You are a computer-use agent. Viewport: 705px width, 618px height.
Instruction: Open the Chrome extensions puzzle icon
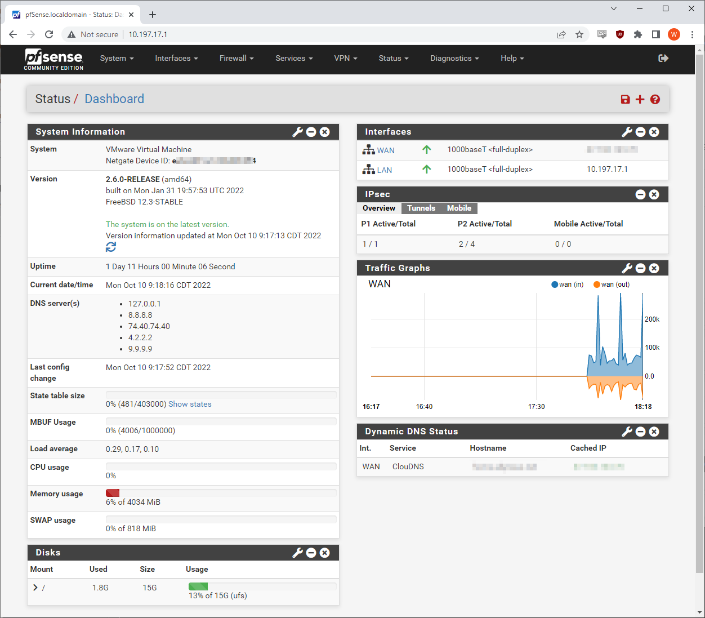point(638,34)
